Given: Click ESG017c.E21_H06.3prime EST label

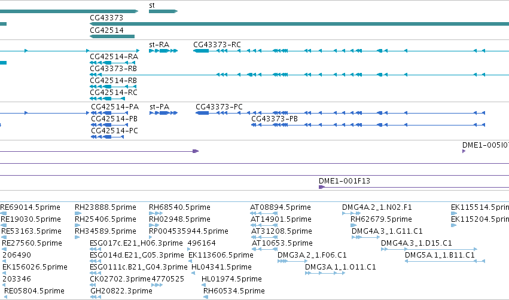Looking at the screenshot, I should pos(136,243).
